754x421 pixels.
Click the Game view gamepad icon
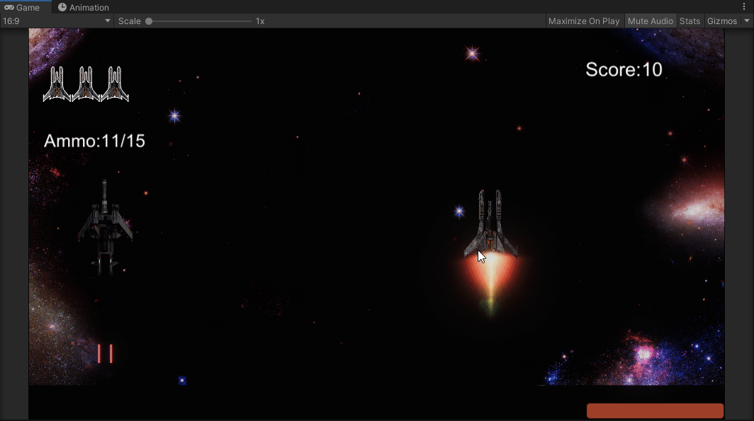(x=9, y=7)
